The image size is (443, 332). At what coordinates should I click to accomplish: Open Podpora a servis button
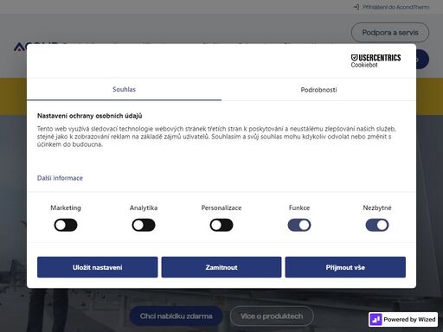tap(390, 33)
